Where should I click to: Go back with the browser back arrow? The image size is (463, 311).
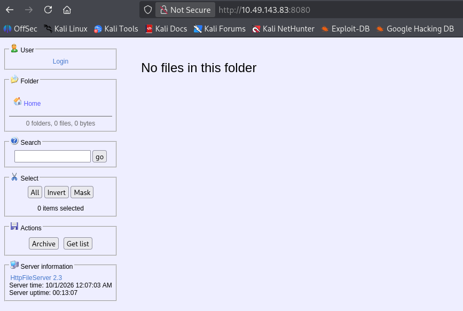(x=10, y=10)
